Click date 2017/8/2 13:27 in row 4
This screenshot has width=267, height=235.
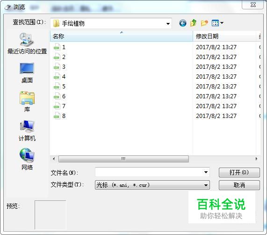point(216,77)
